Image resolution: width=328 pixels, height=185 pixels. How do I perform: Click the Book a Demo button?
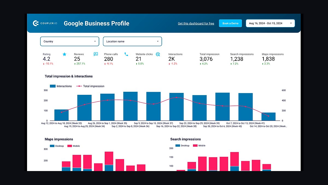point(230,23)
